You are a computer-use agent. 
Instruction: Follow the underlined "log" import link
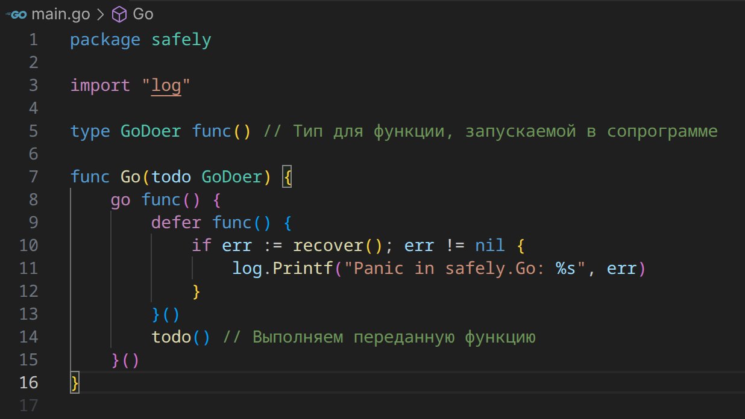click(x=166, y=85)
